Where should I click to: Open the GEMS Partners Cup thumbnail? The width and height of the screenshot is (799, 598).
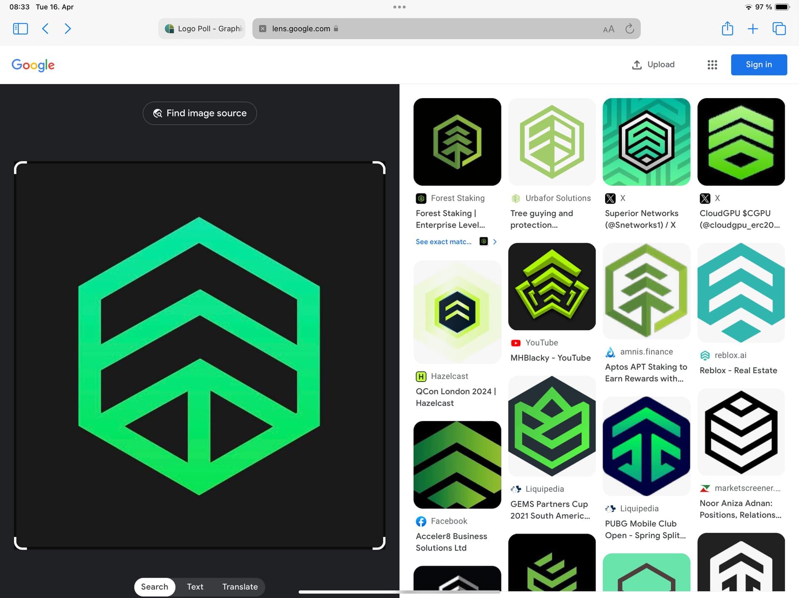[552, 426]
